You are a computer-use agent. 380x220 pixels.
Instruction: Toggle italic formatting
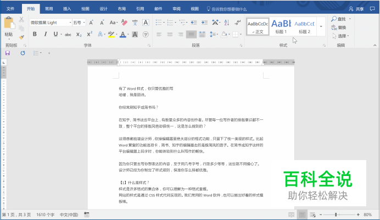[x=46, y=34]
